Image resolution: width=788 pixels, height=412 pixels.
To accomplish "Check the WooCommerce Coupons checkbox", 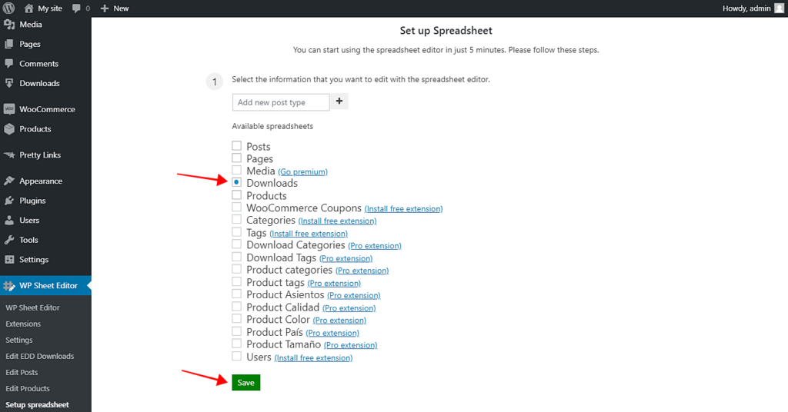I will (x=237, y=207).
